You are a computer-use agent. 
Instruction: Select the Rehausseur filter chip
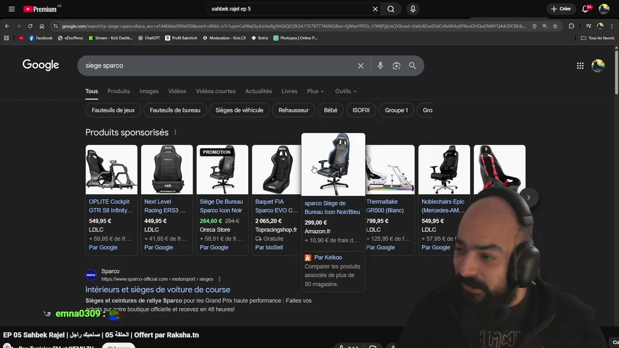(x=294, y=110)
